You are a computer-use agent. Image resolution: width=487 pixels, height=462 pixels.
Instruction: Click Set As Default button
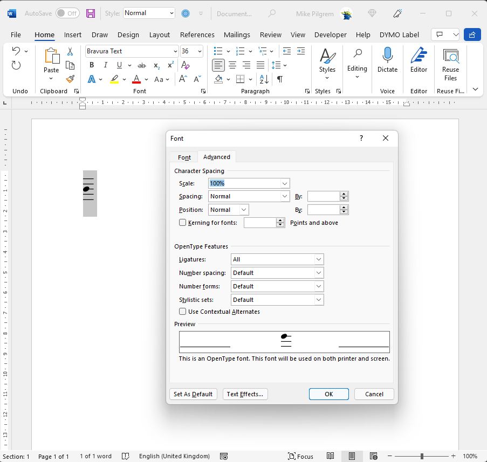coord(193,394)
